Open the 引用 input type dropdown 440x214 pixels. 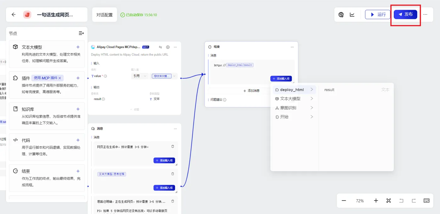pos(140,76)
